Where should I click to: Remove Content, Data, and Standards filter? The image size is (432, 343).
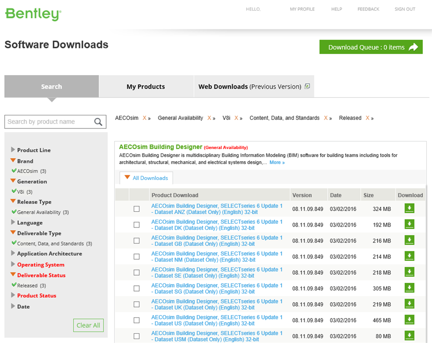pos(326,118)
